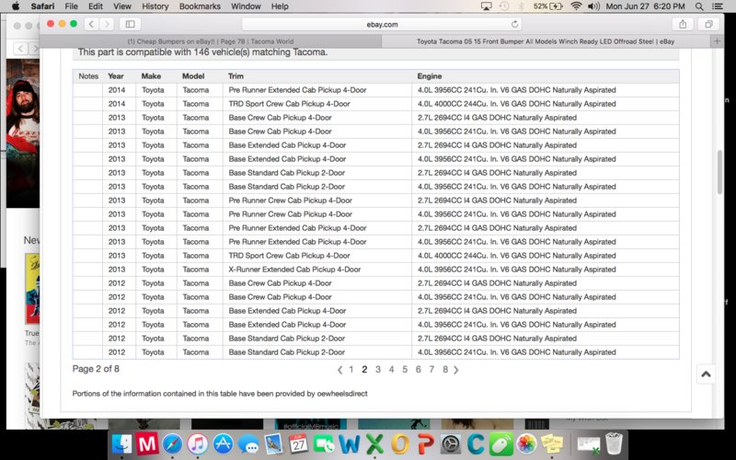The width and height of the screenshot is (736, 460).
Task: Open iTunes from the dock
Action: point(198,443)
